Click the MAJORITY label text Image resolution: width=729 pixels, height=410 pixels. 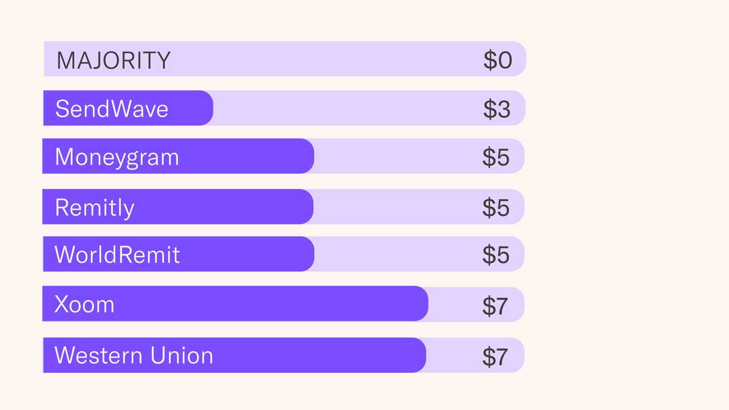click(x=113, y=60)
